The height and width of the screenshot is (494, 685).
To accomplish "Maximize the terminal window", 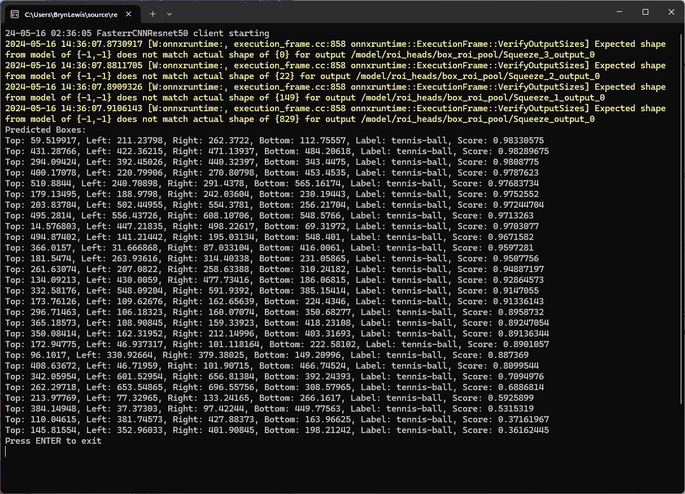I will tap(645, 12).
